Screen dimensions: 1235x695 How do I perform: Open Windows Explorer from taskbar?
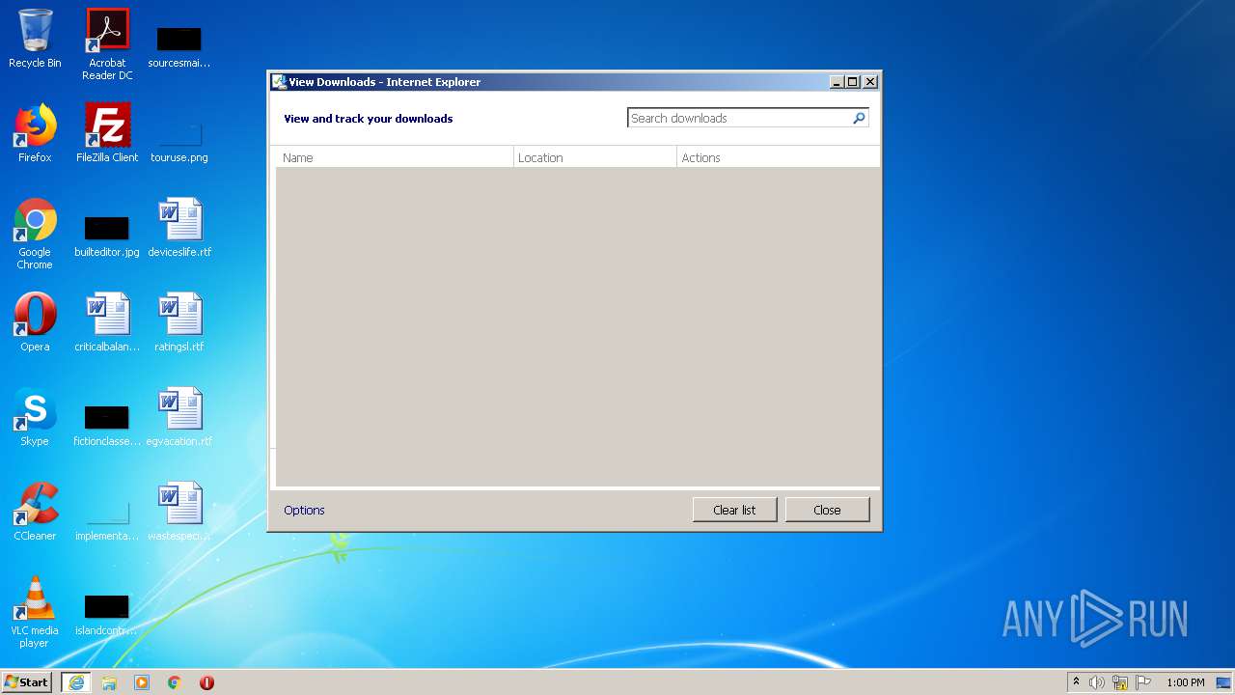(x=109, y=682)
